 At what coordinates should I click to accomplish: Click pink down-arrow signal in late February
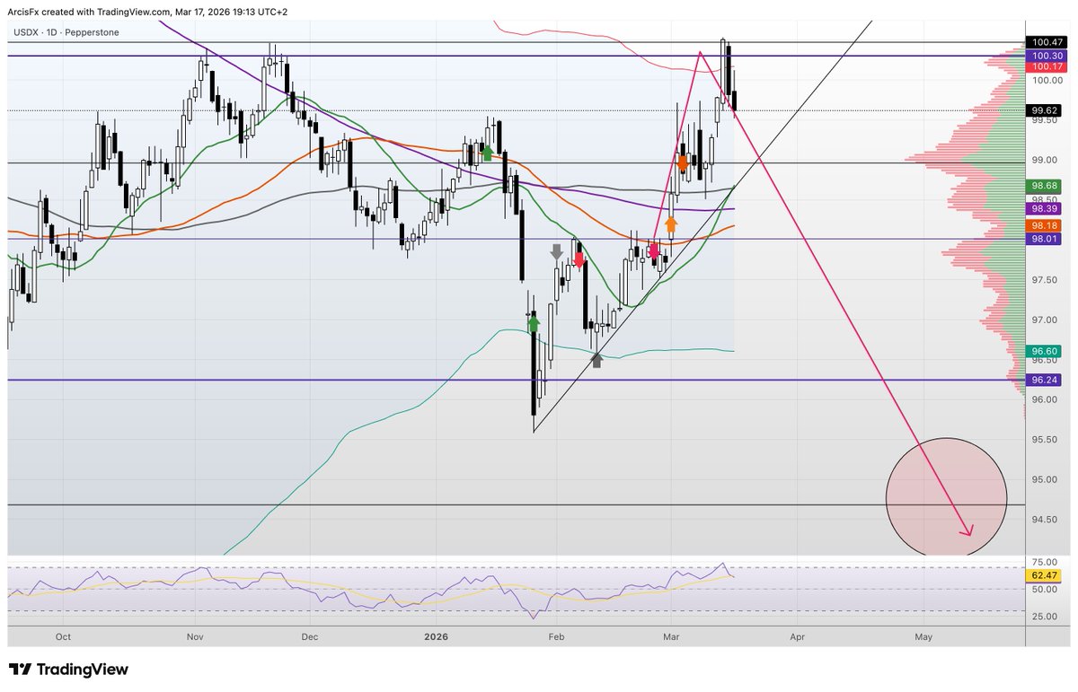(654, 252)
